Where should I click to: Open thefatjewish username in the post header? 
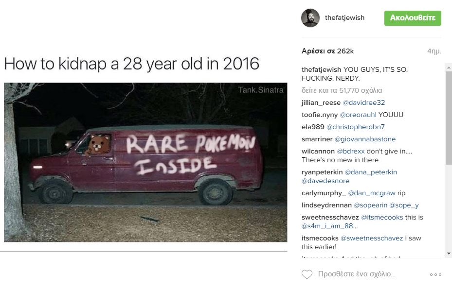pyautogui.click(x=344, y=17)
